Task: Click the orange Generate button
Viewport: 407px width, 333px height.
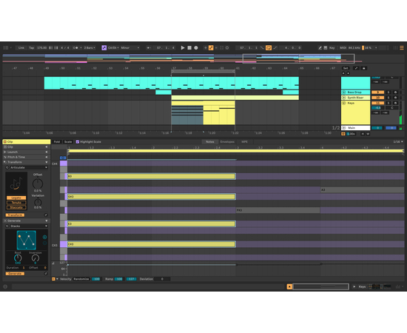Action: click(x=15, y=274)
